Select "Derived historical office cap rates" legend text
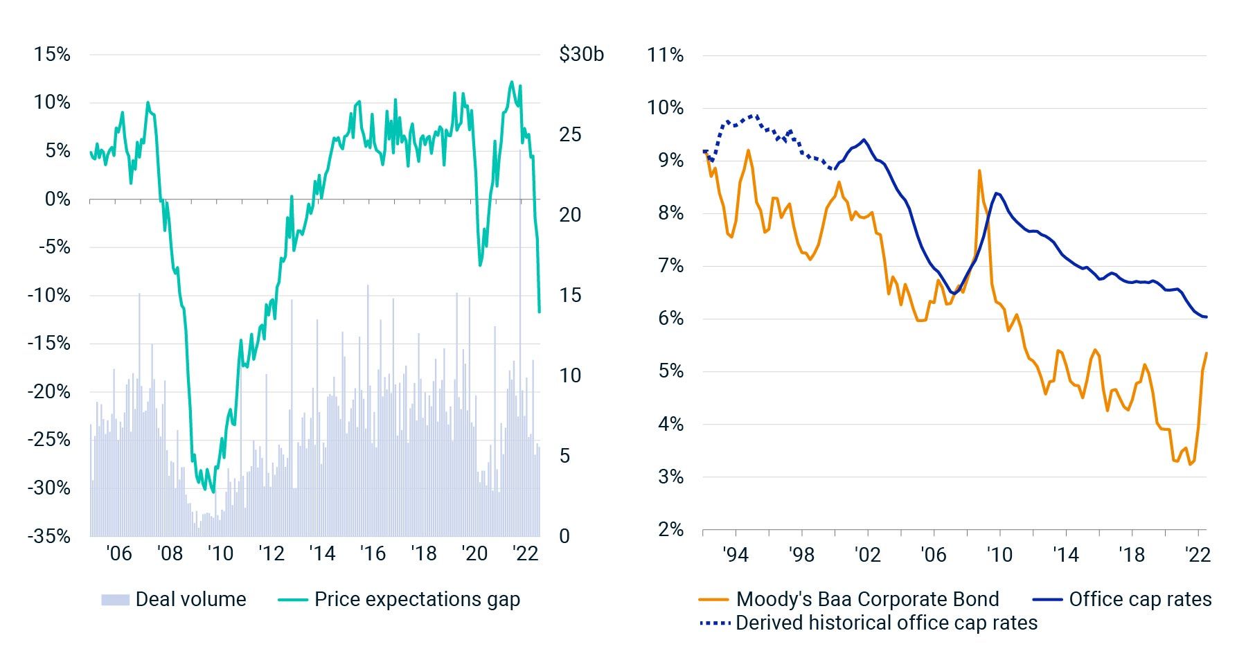The width and height of the screenshot is (1255, 649). pos(887,623)
